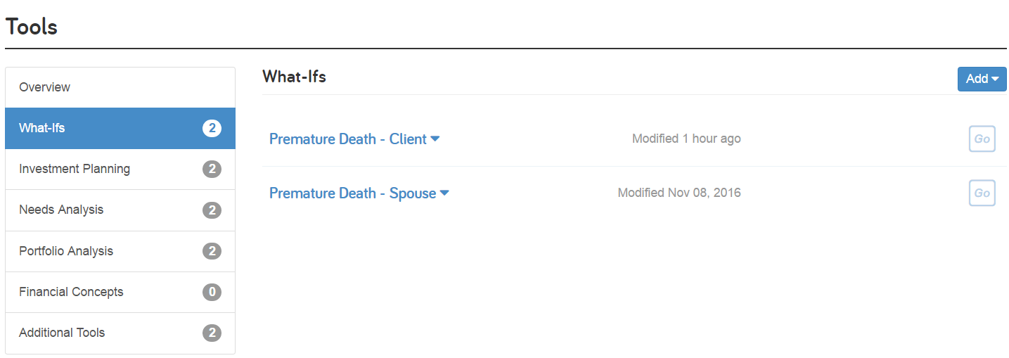1009x358 pixels.
Task: Click Go button for Spouse scenario
Action: click(x=982, y=193)
